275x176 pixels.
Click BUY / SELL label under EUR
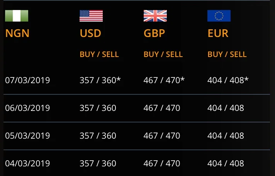click(227, 54)
